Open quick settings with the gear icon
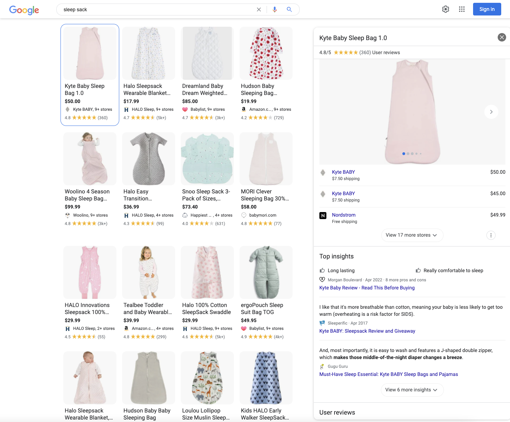The height and width of the screenshot is (422, 510). coord(445,9)
